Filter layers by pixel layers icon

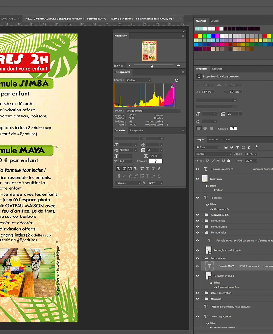[226, 147]
